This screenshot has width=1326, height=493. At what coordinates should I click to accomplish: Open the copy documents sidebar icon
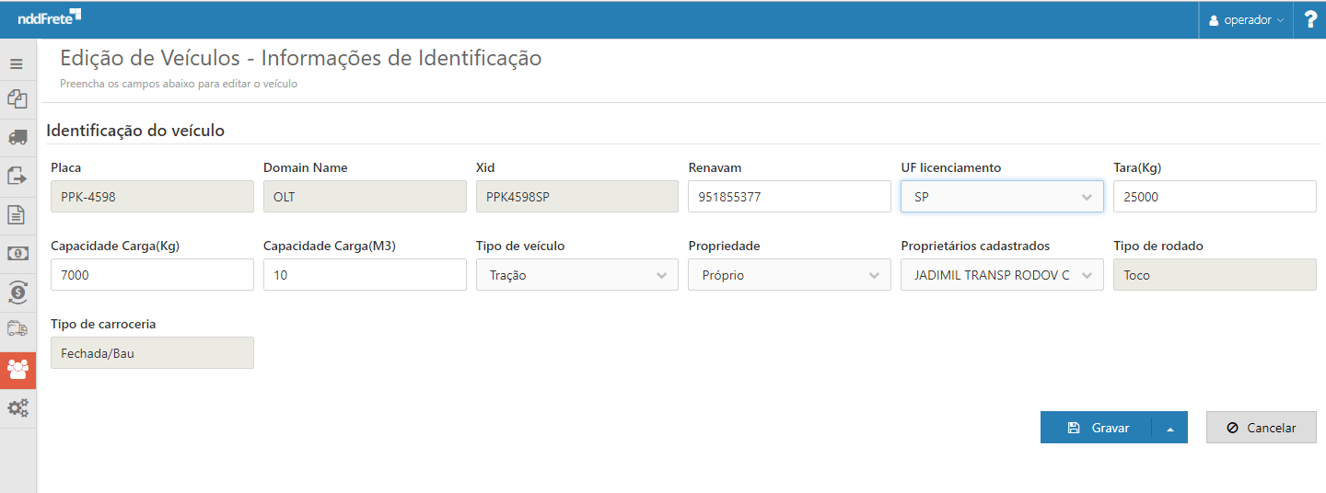click(x=17, y=99)
